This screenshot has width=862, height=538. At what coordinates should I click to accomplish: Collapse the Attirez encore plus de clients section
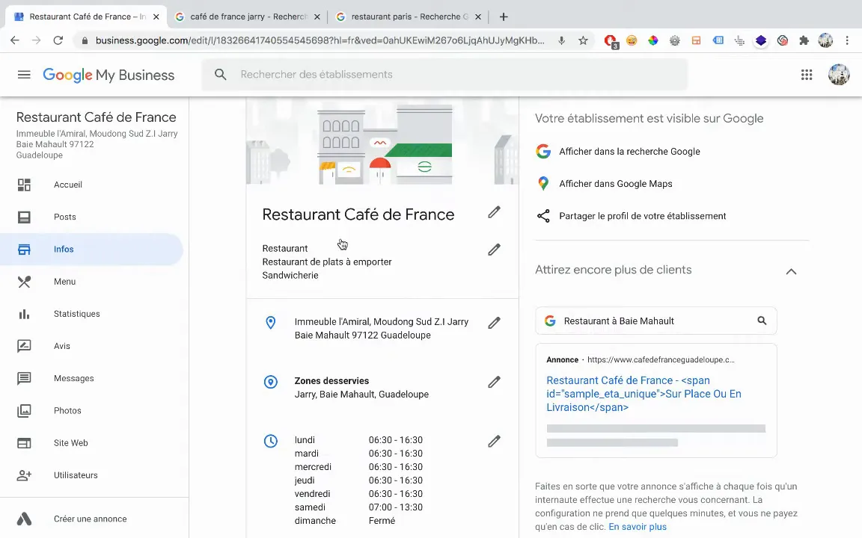pyautogui.click(x=791, y=271)
